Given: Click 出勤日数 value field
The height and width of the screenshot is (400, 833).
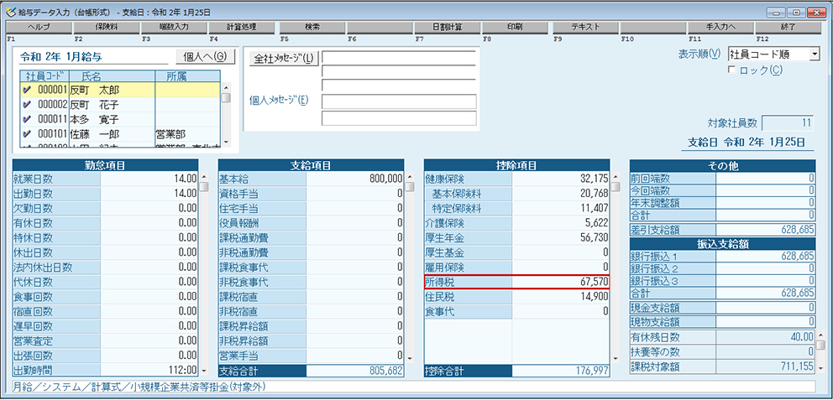Looking at the screenshot, I should 149,193.
